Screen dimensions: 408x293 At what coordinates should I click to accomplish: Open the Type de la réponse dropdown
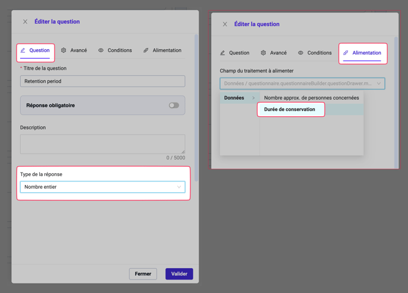pos(103,187)
